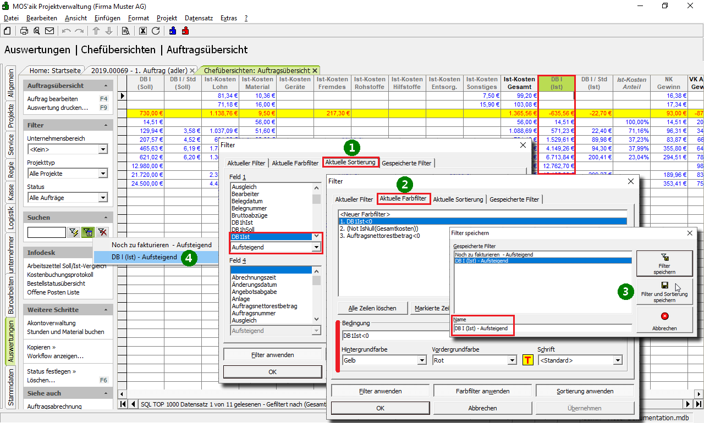Click 'Filter und Sortierung speichern' button
This screenshot has width=704, height=423.
click(664, 292)
